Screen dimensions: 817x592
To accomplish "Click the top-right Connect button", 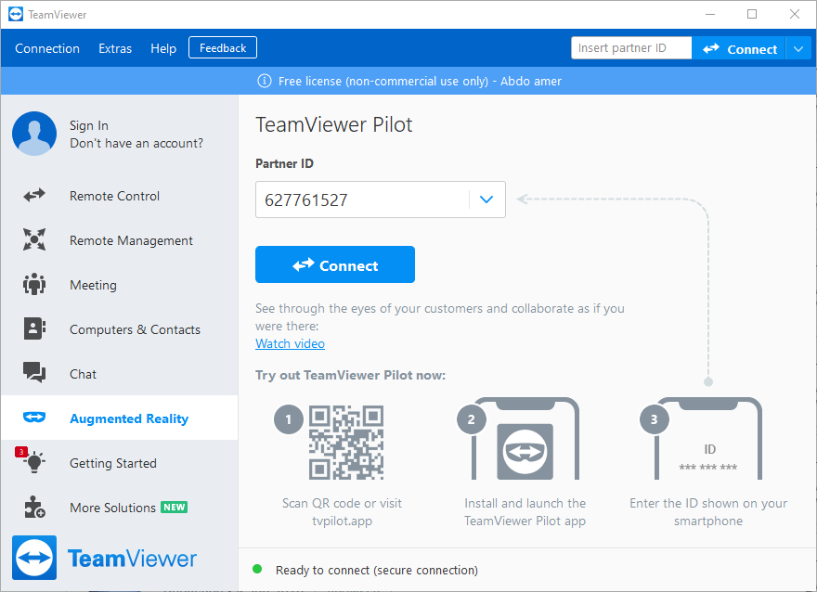I will [x=739, y=49].
